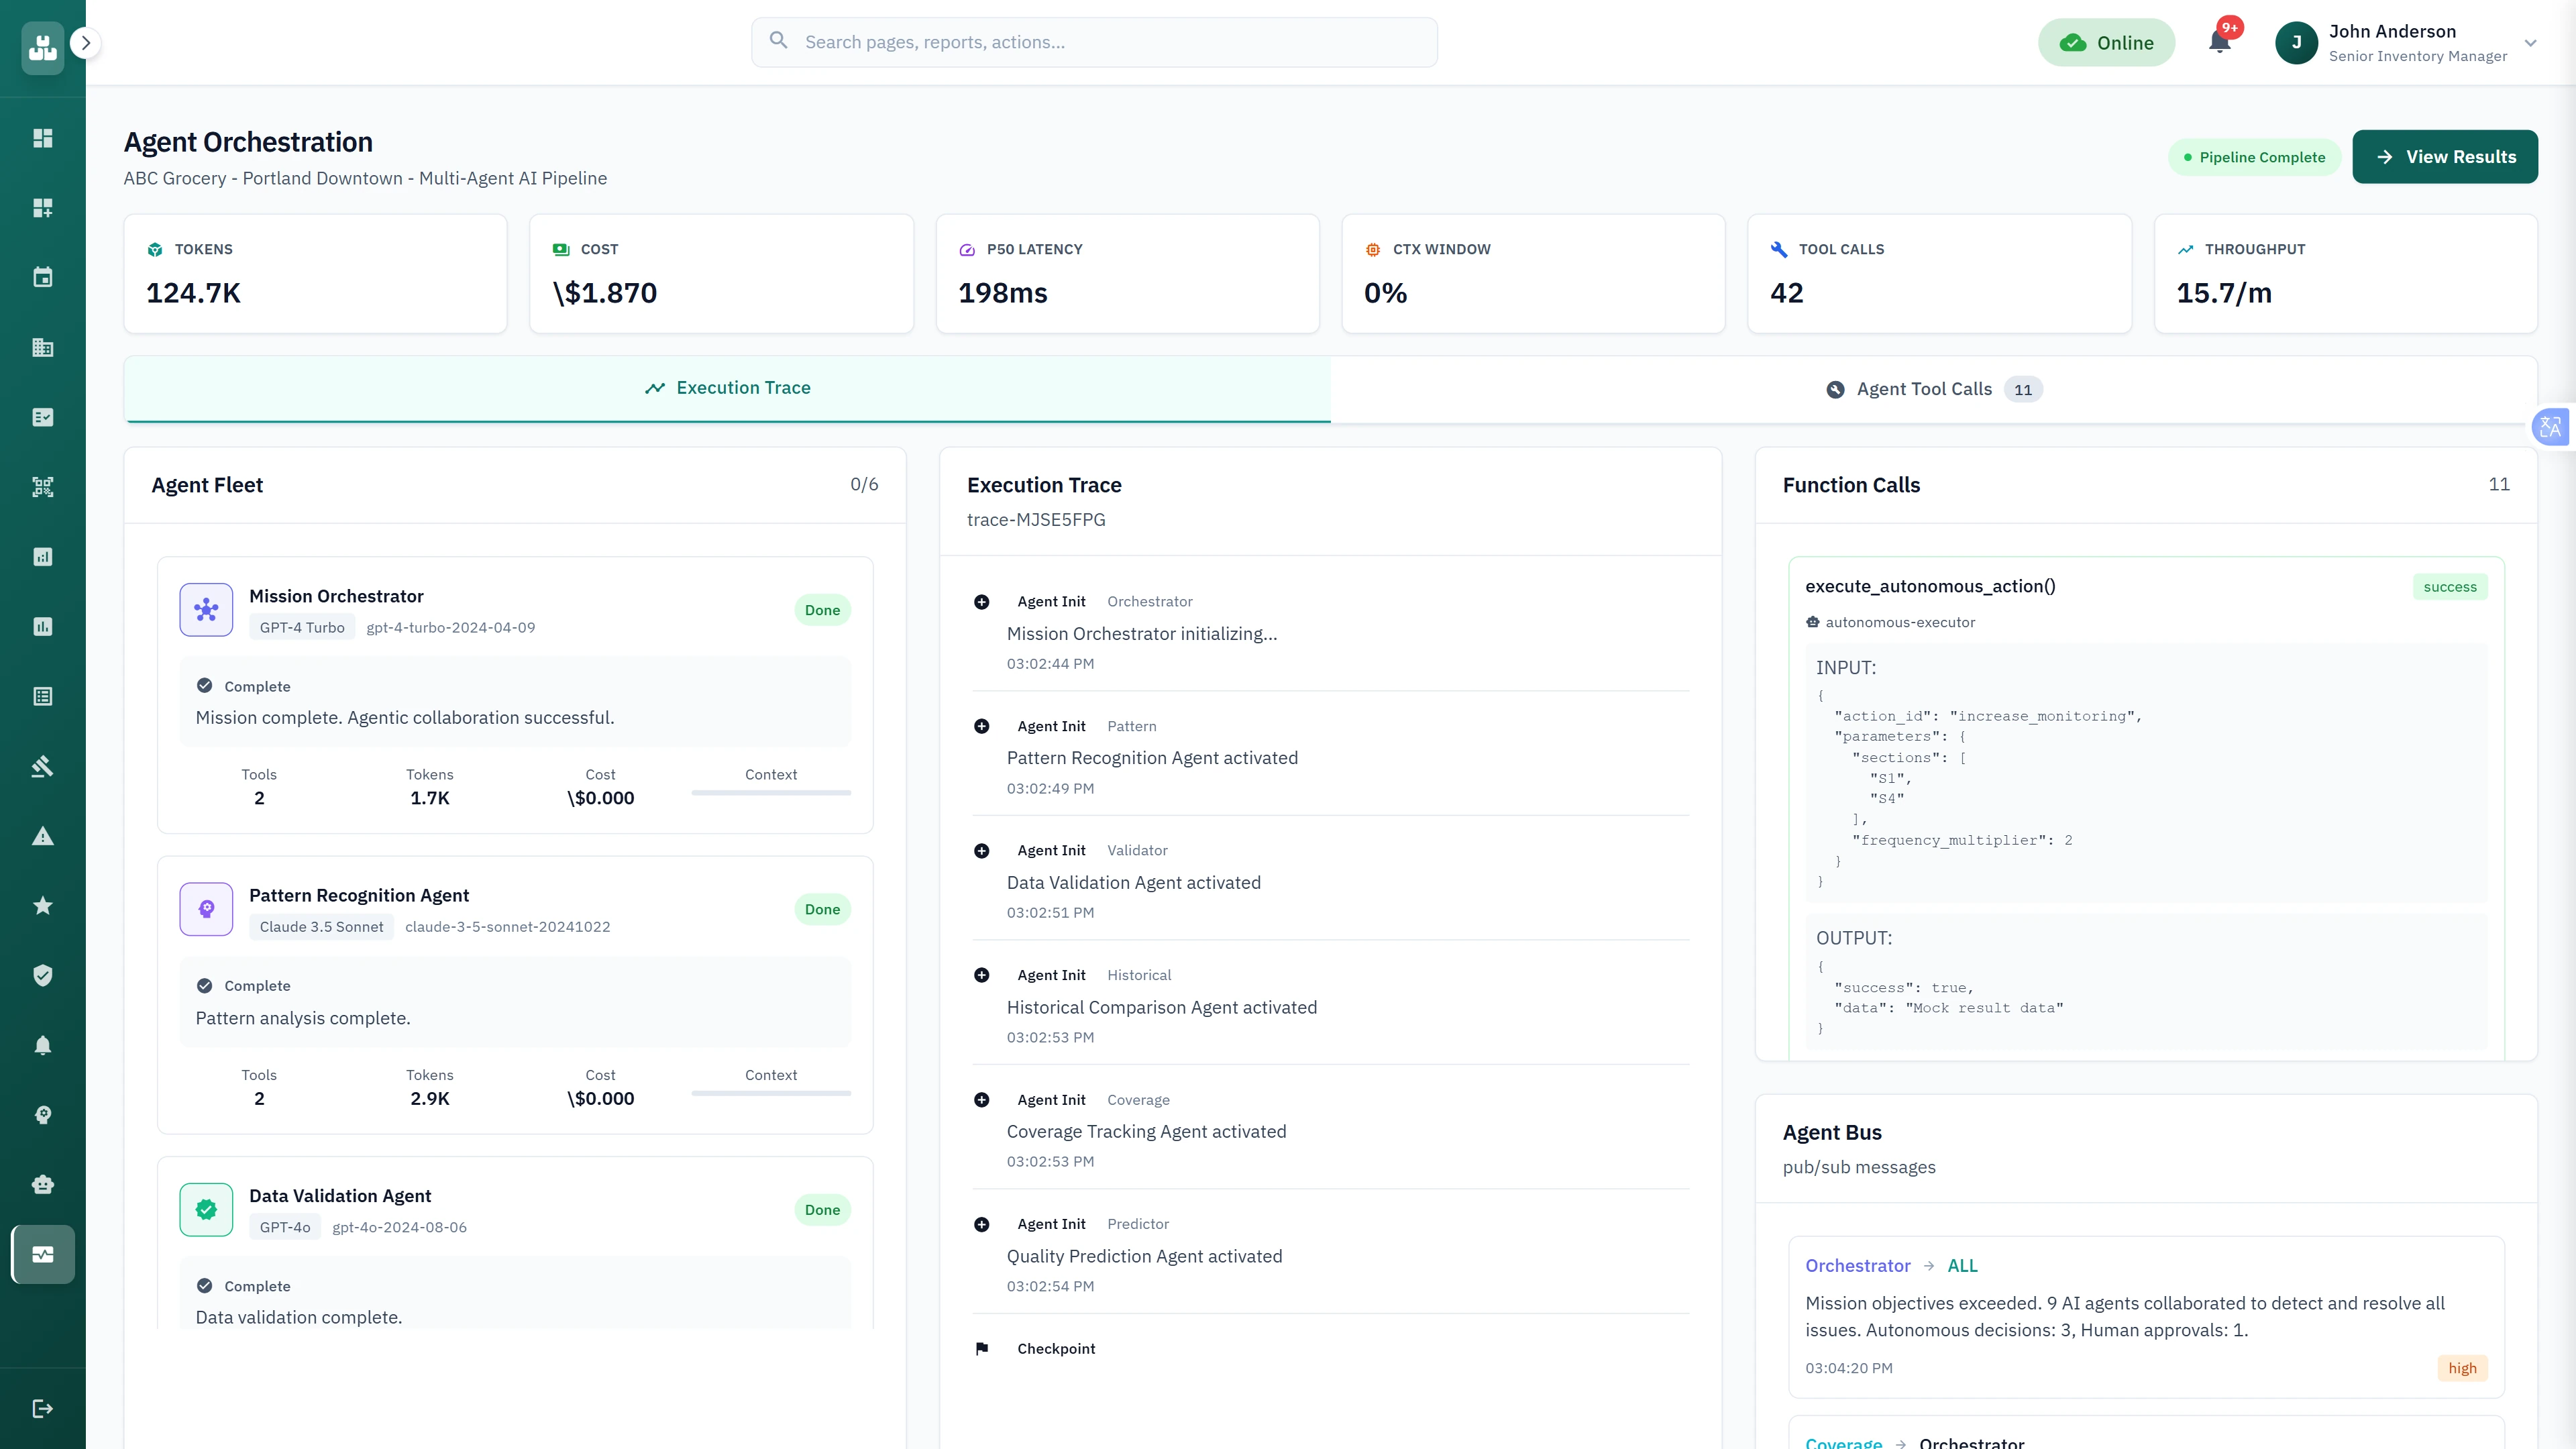Open the Orchestrator link in Agent Bus

pyautogui.click(x=1858, y=1265)
